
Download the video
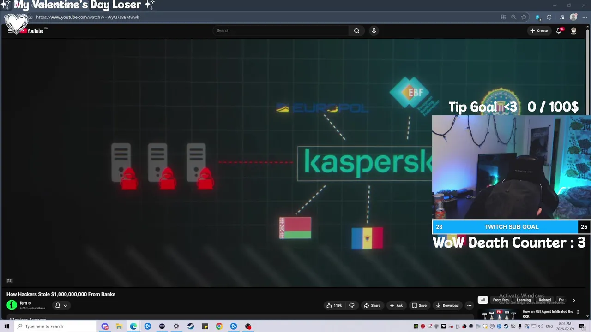tap(447, 305)
